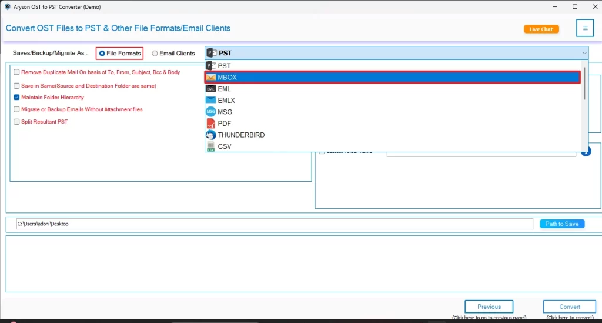Click the MBOX envelope icon

click(x=211, y=77)
